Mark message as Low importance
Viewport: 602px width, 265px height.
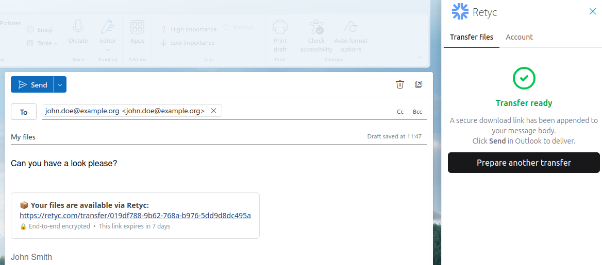pyautogui.click(x=188, y=43)
